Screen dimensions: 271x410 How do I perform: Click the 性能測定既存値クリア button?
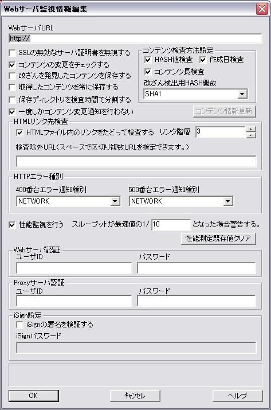pyautogui.click(x=218, y=239)
